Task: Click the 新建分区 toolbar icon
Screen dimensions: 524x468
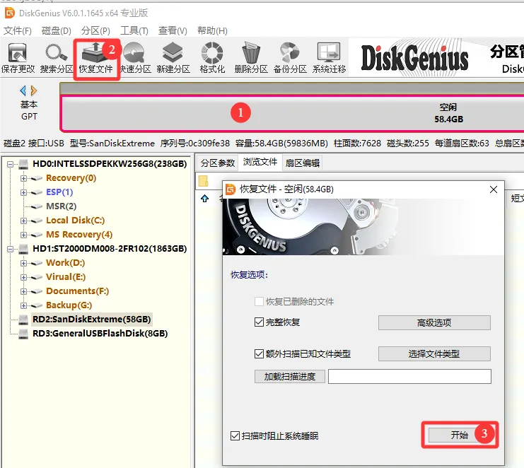Action: point(173,58)
